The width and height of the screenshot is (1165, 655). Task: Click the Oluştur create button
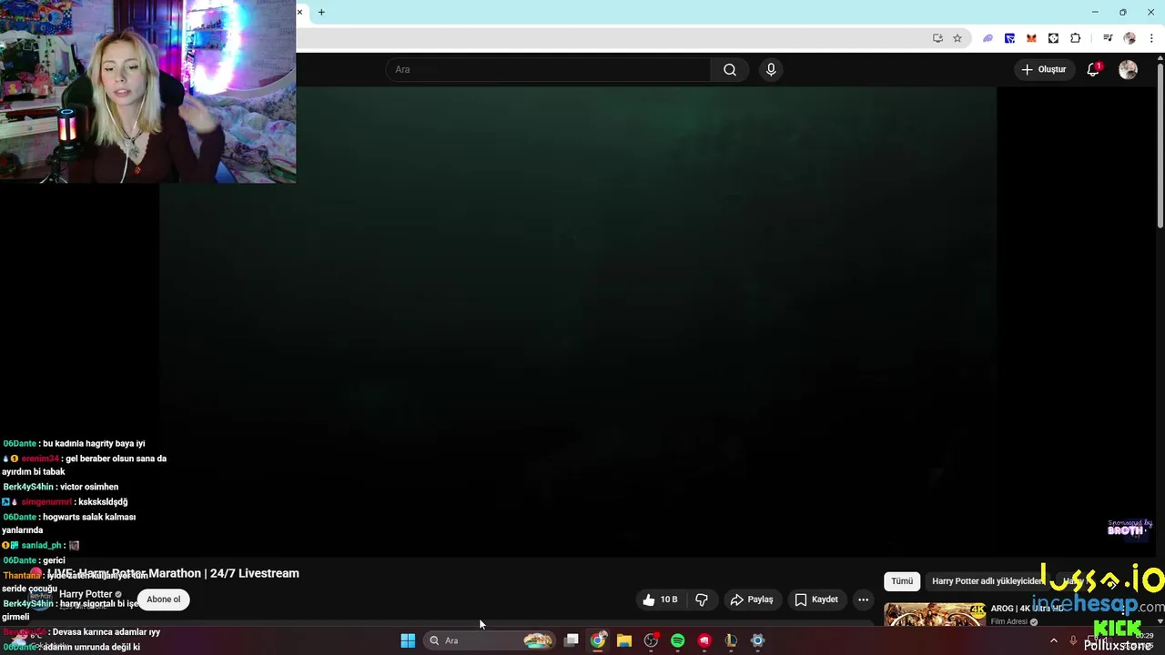1043,69
